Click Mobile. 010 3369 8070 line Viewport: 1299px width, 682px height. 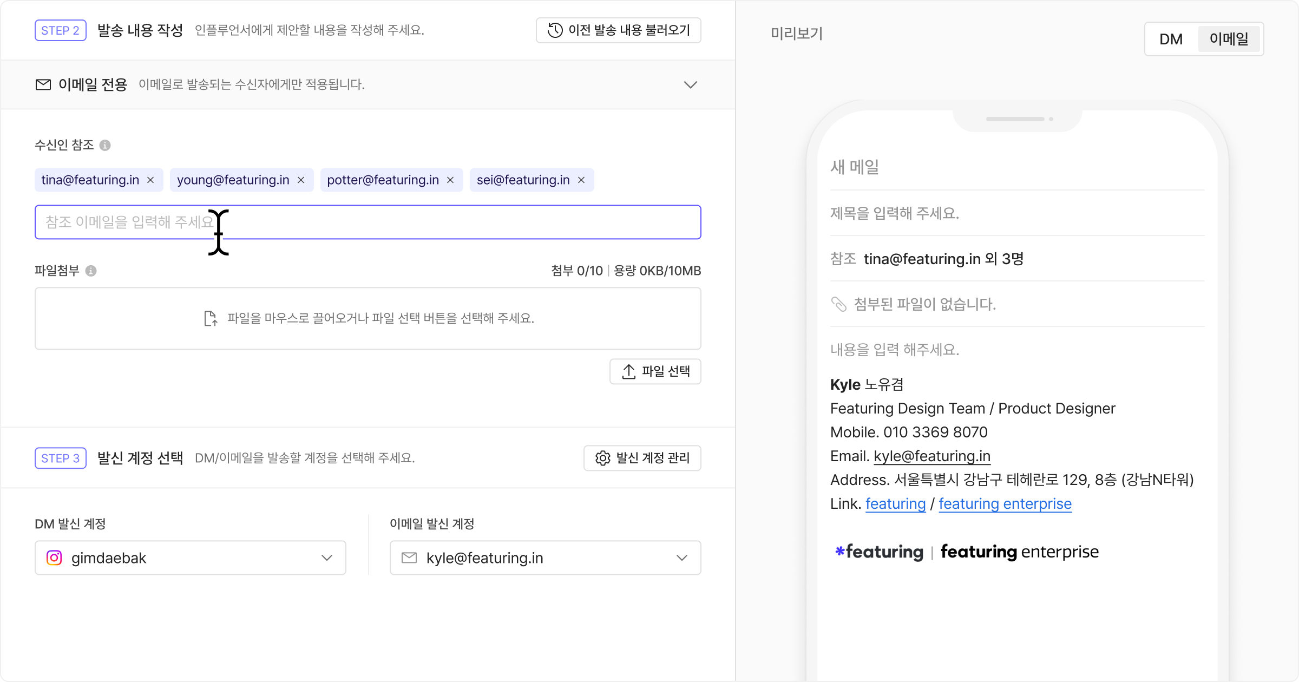pos(909,432)
